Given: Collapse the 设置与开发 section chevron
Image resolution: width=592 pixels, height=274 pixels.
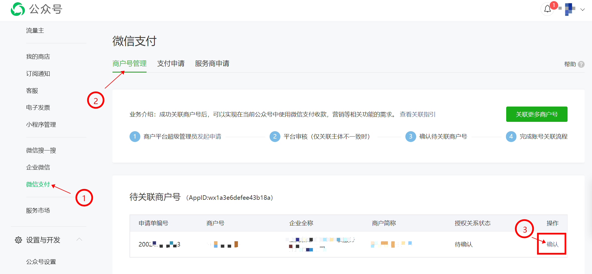Looking at the screenshot, I should (x=79, y=240).
